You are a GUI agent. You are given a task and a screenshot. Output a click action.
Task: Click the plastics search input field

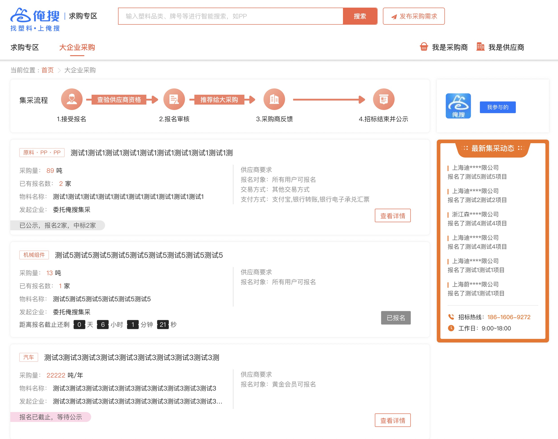click(230, 16)
